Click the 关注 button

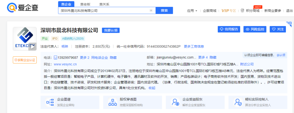click(x=278, y=29)
